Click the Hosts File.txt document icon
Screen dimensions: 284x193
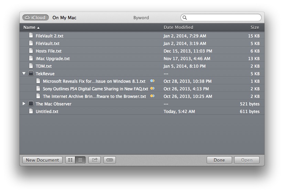31,50
